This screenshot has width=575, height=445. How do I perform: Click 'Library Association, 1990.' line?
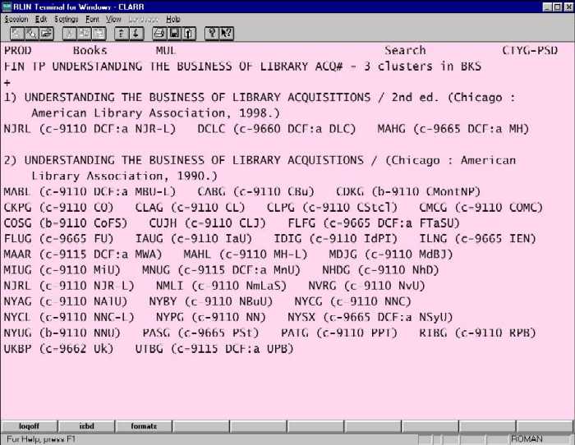tap(124, 176)
